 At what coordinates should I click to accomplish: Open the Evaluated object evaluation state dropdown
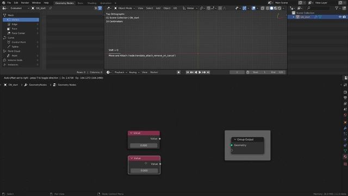(x=20, y=8)
